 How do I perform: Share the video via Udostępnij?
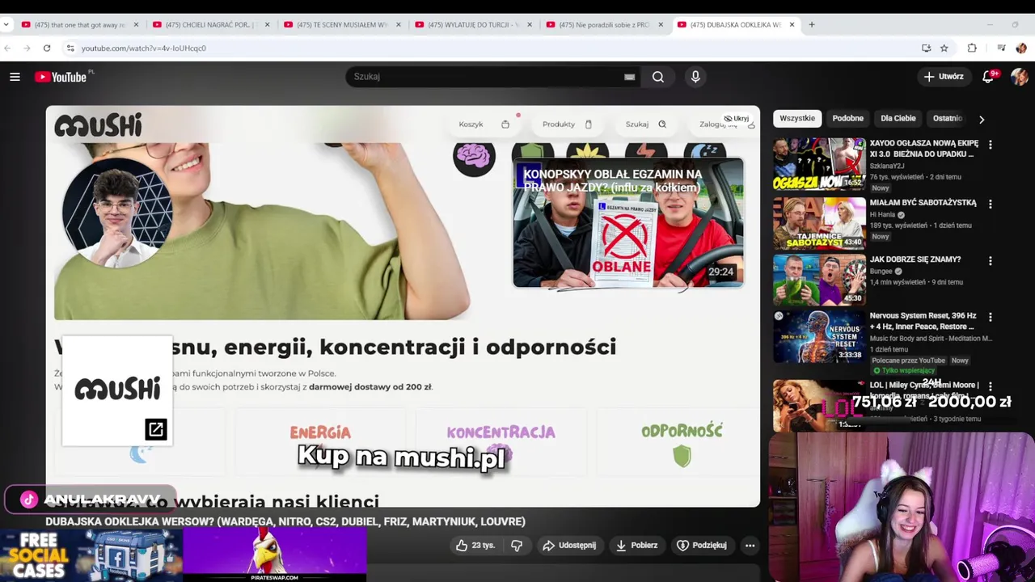(x=569, y=546)
